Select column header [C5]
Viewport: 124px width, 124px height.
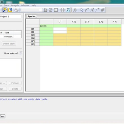coord(114,22)
